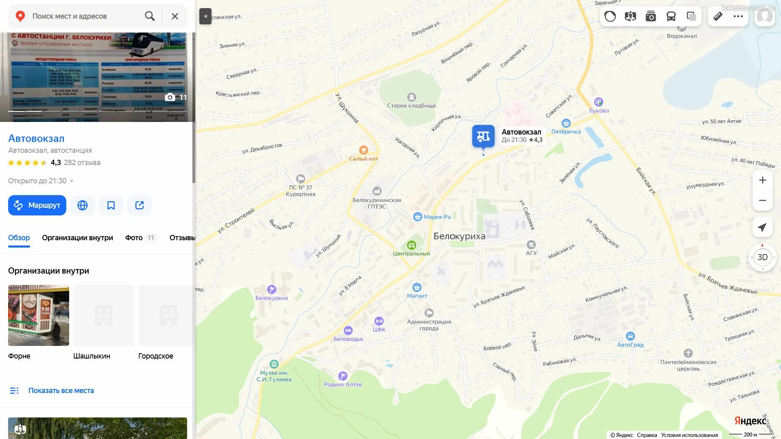The image size is (781, 439).
Task: Open the panorama thumbnail at panel bottom
Action: (x=98, y=428)
